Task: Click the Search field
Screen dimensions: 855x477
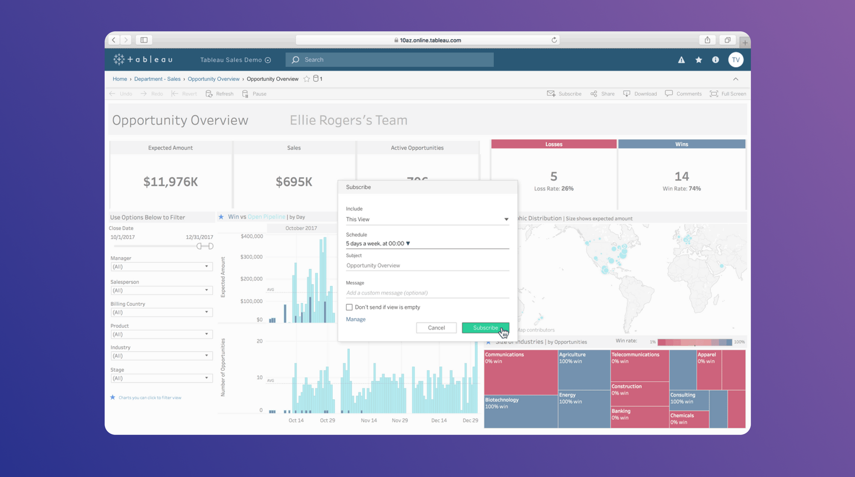Action: 389,60
